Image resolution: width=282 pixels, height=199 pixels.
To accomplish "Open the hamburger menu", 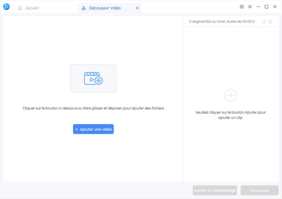I will [x=250, y=7].
